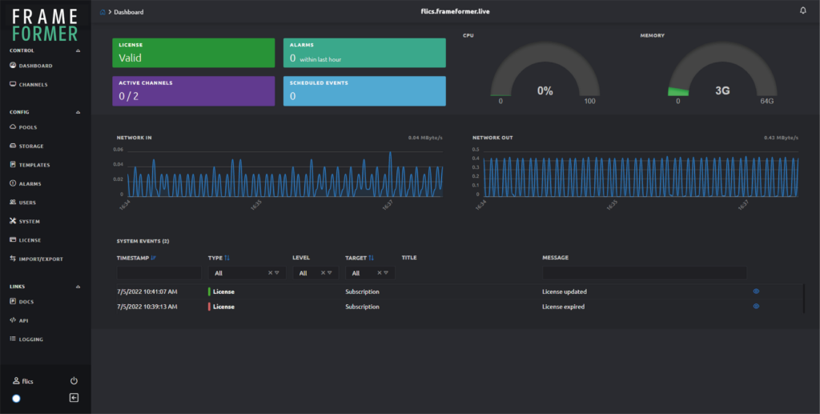The height and width of the screenshot is (414, 820).
Task: Click the Docs book icon
Action: point(13,301)
